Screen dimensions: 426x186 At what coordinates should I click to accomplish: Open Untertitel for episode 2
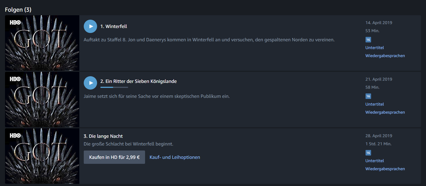point(375,104)
